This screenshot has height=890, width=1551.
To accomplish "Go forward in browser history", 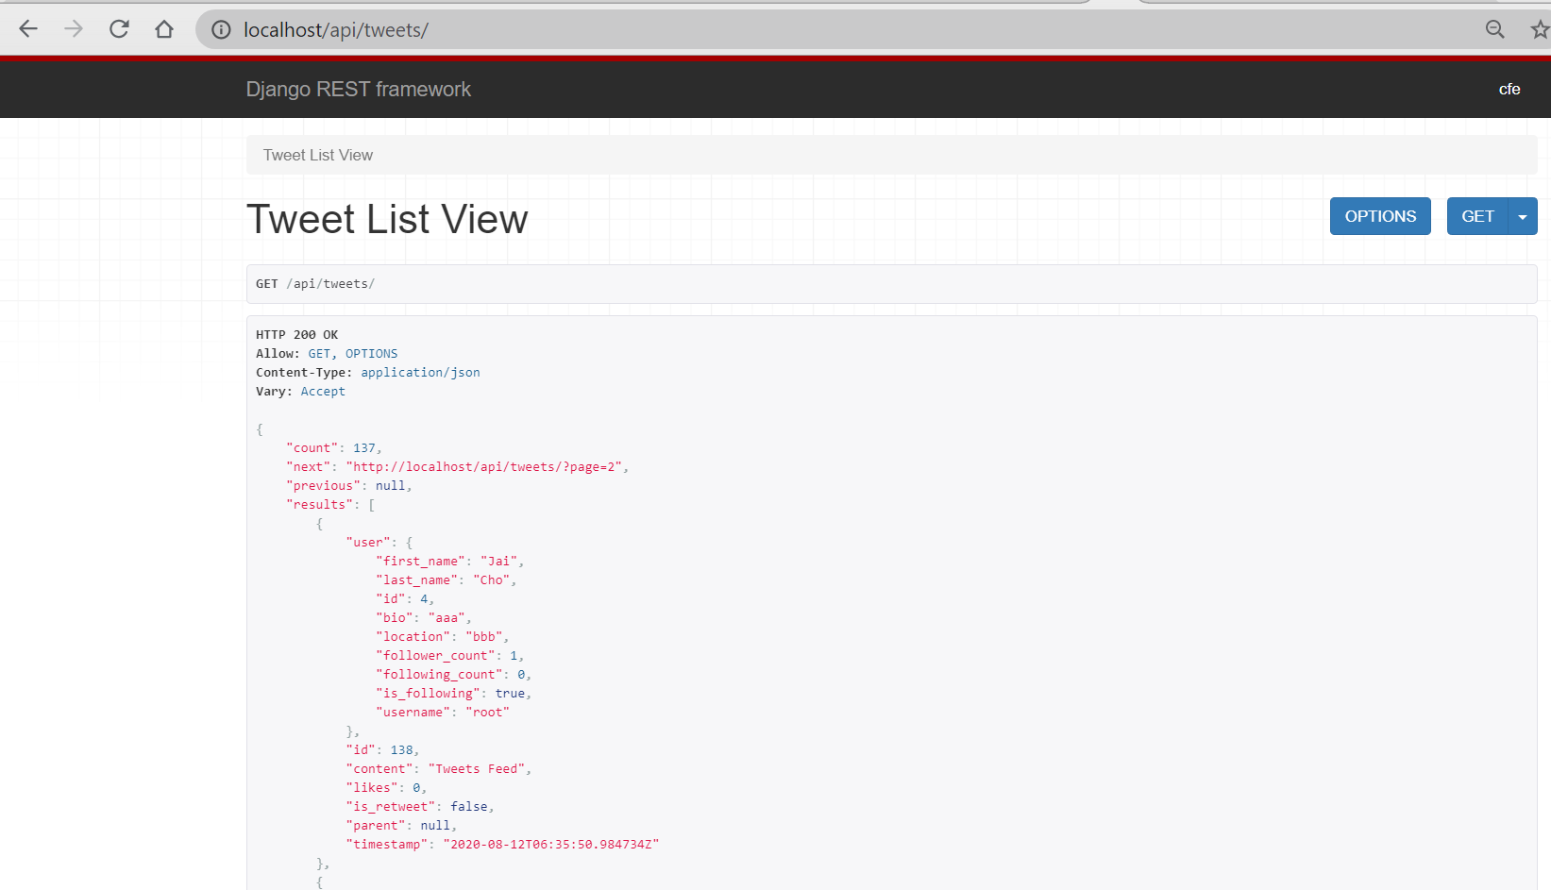I will [x=74, y=29].
